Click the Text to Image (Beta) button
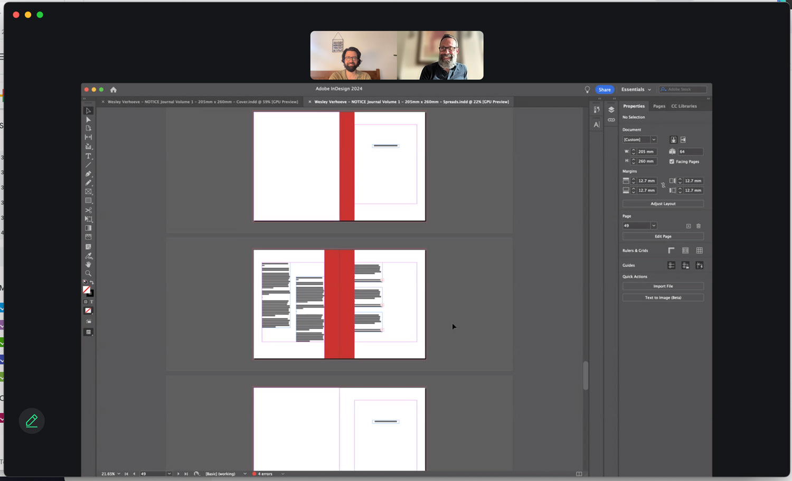The height and width of the screenshot is (481, 792). point(663,298)
